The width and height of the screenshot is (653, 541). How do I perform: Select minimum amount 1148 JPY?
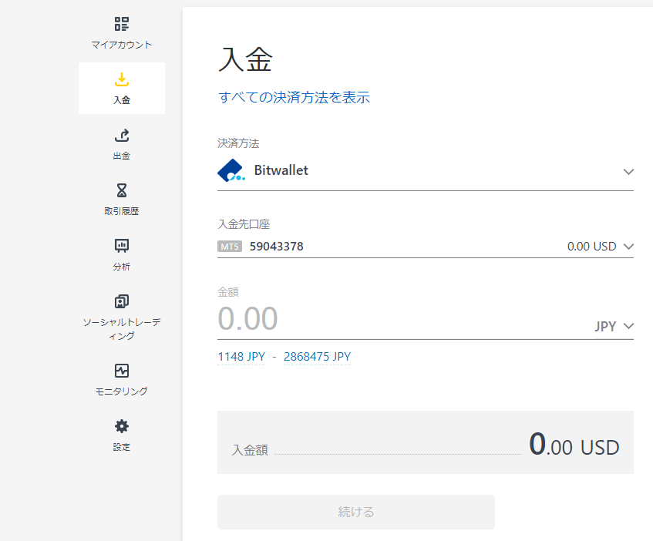click(241, 357)
